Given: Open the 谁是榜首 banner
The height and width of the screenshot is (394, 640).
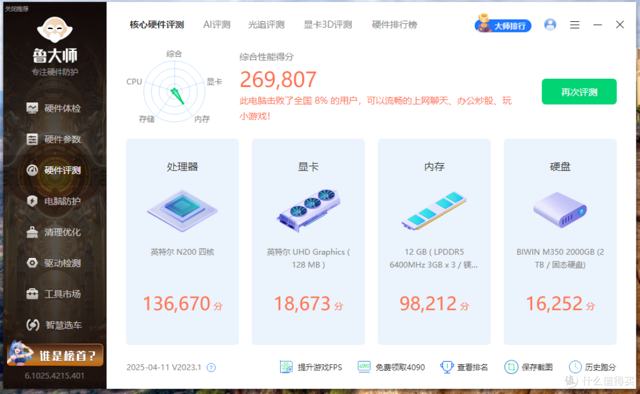Looking at the screenshot, I should (55, 354).
